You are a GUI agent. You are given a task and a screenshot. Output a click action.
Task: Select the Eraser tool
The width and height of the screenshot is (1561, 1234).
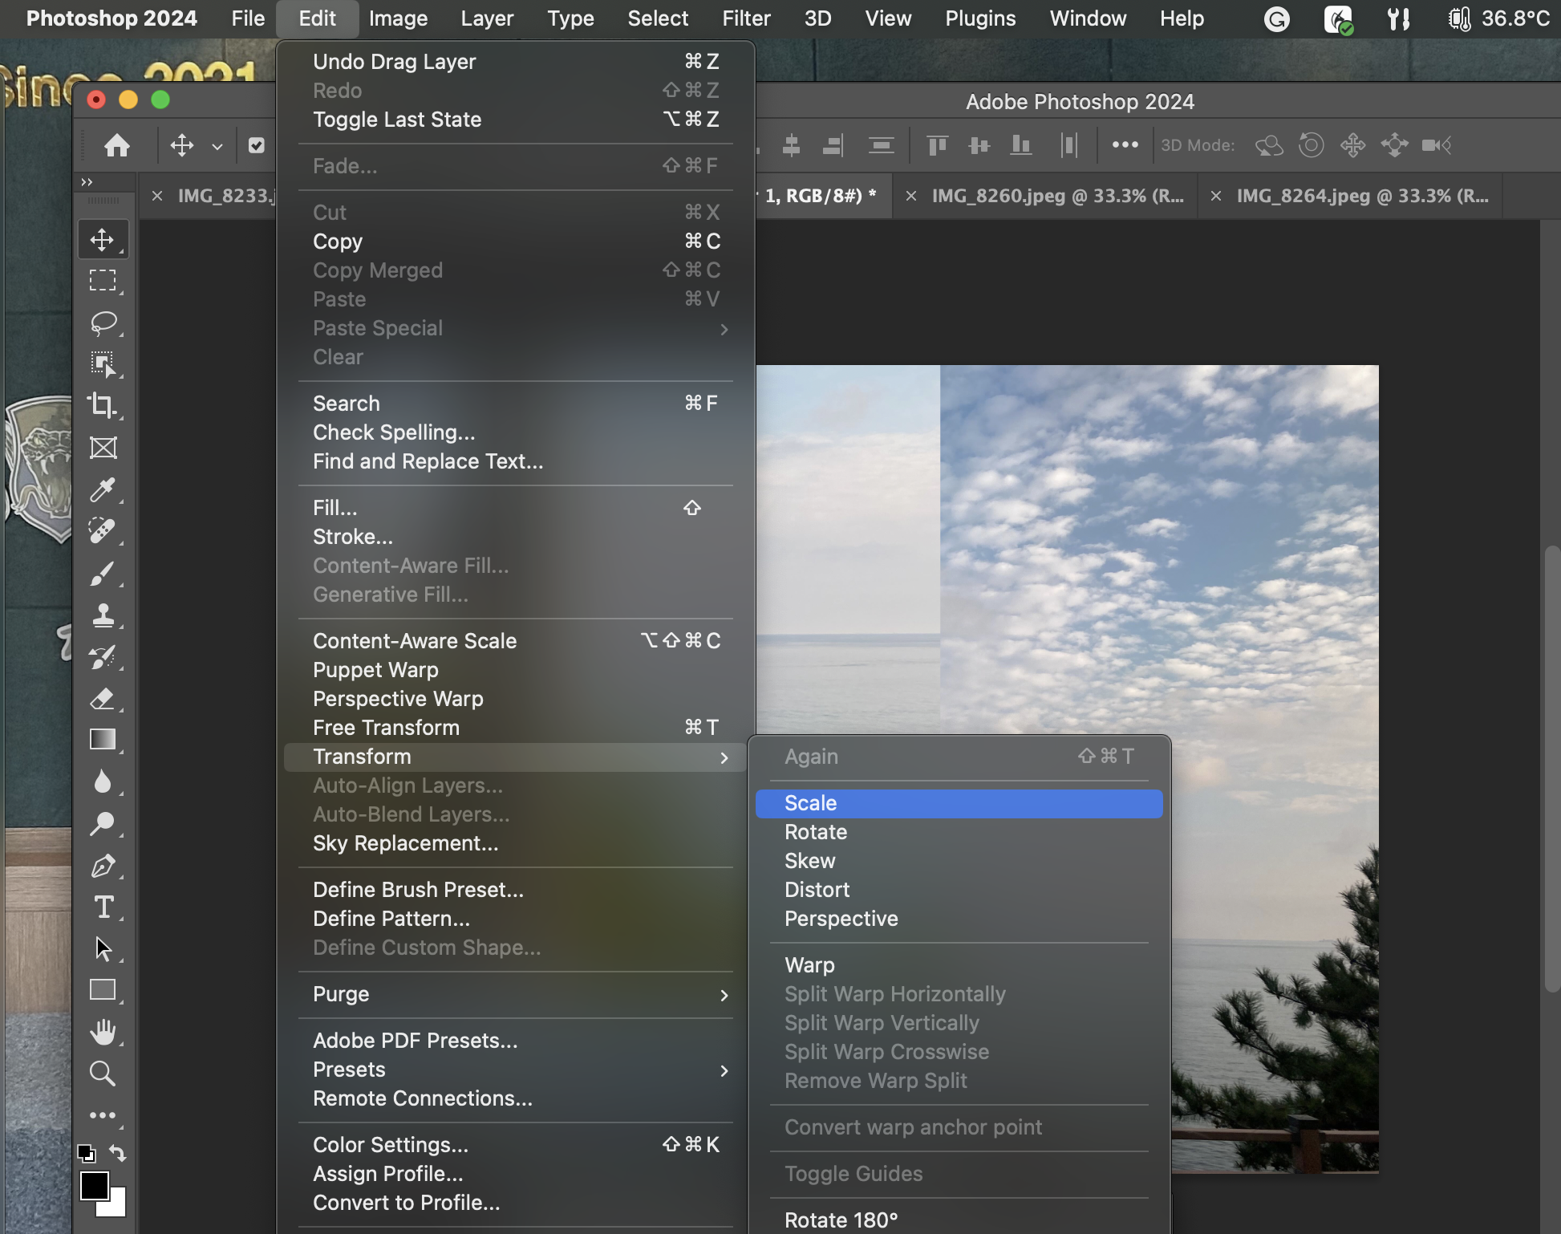coord(102,699)
